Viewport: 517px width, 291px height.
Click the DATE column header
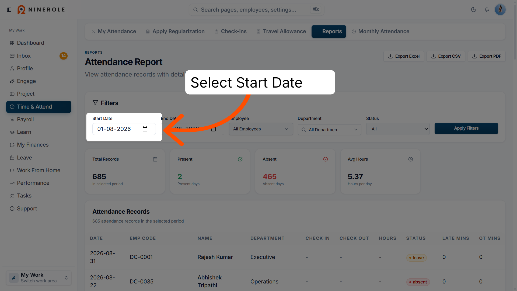(x=96, y=238)
